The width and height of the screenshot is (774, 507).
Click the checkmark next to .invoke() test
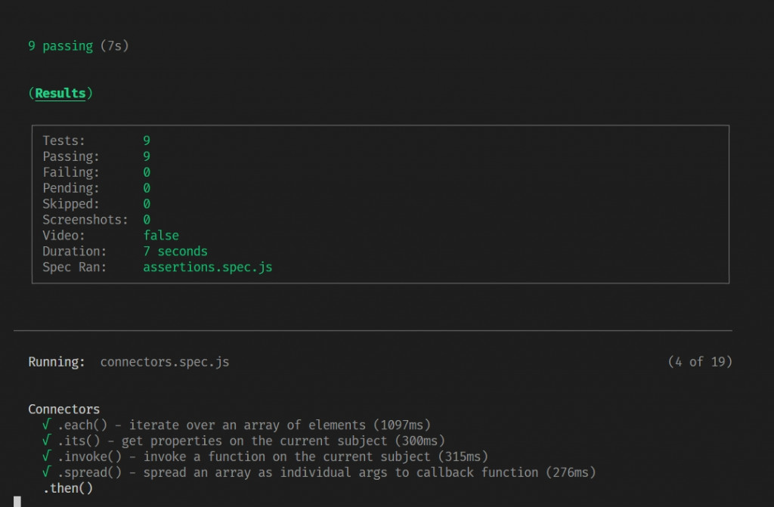click(x=47, y=457)
